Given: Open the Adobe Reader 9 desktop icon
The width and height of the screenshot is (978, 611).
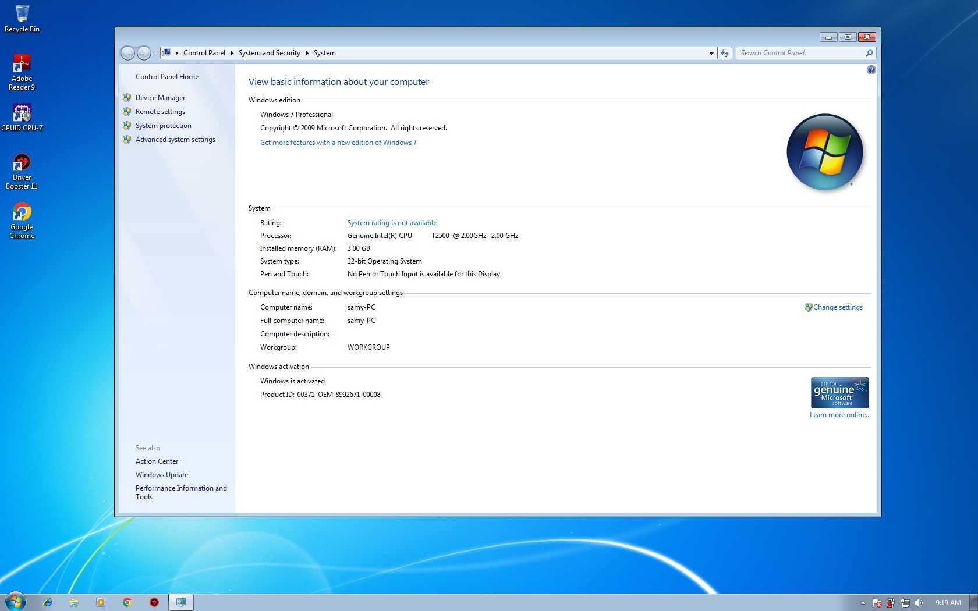Looking at the screenshot, I should point(22,72).
